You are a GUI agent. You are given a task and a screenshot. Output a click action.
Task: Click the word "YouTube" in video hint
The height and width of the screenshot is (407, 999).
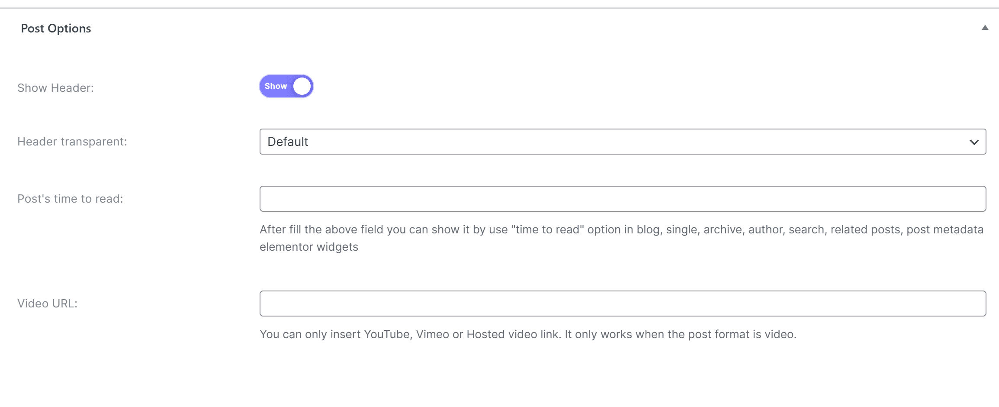(x=387, y=334)
